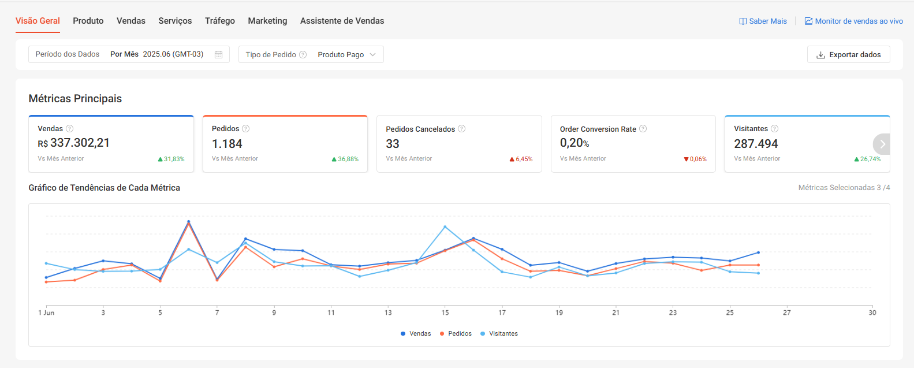Open the Monitor de vendas ao vivo link
This screenshot has height=368, width=914.
[853, 21]
